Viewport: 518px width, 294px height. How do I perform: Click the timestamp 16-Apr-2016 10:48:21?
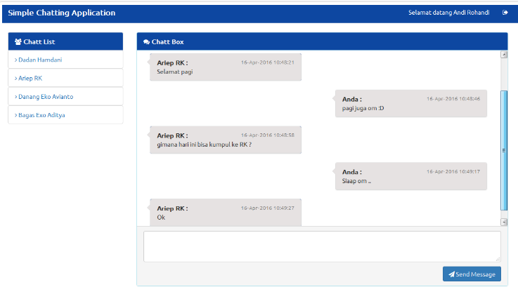pyautogui.click(x=268, y=62)
